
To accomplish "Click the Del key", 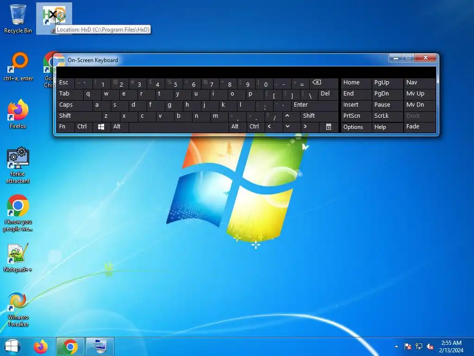I will (x=328, y=94).
